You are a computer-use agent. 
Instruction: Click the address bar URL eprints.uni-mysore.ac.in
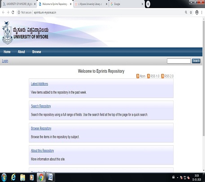45,13
